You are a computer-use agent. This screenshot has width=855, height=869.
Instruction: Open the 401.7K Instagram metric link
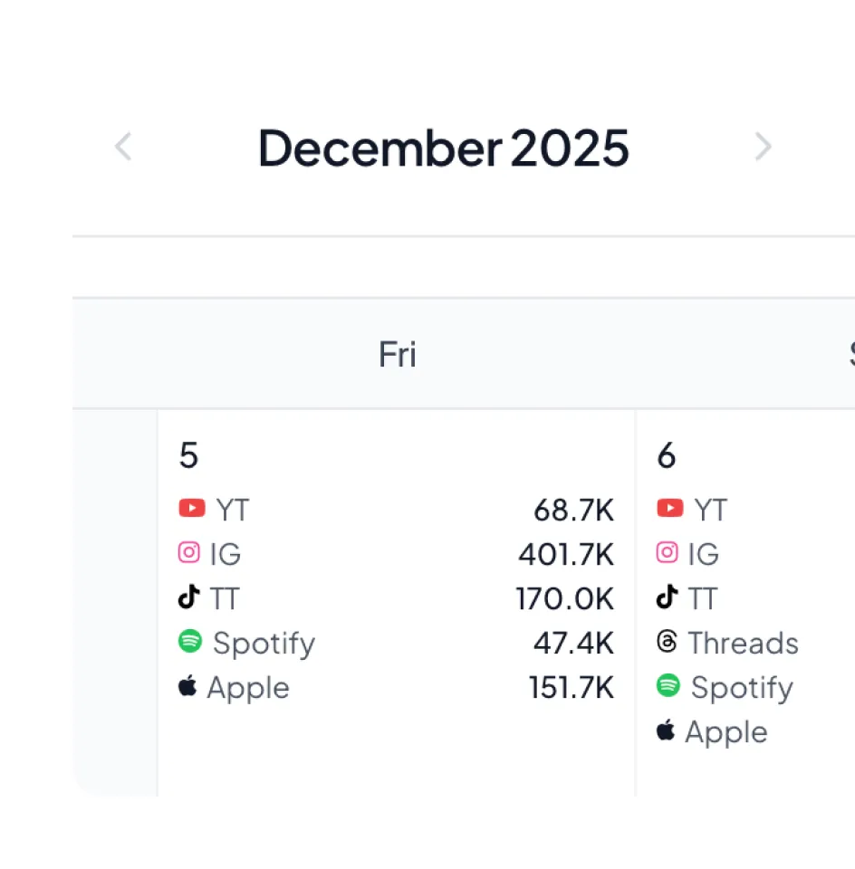point(566,552)
